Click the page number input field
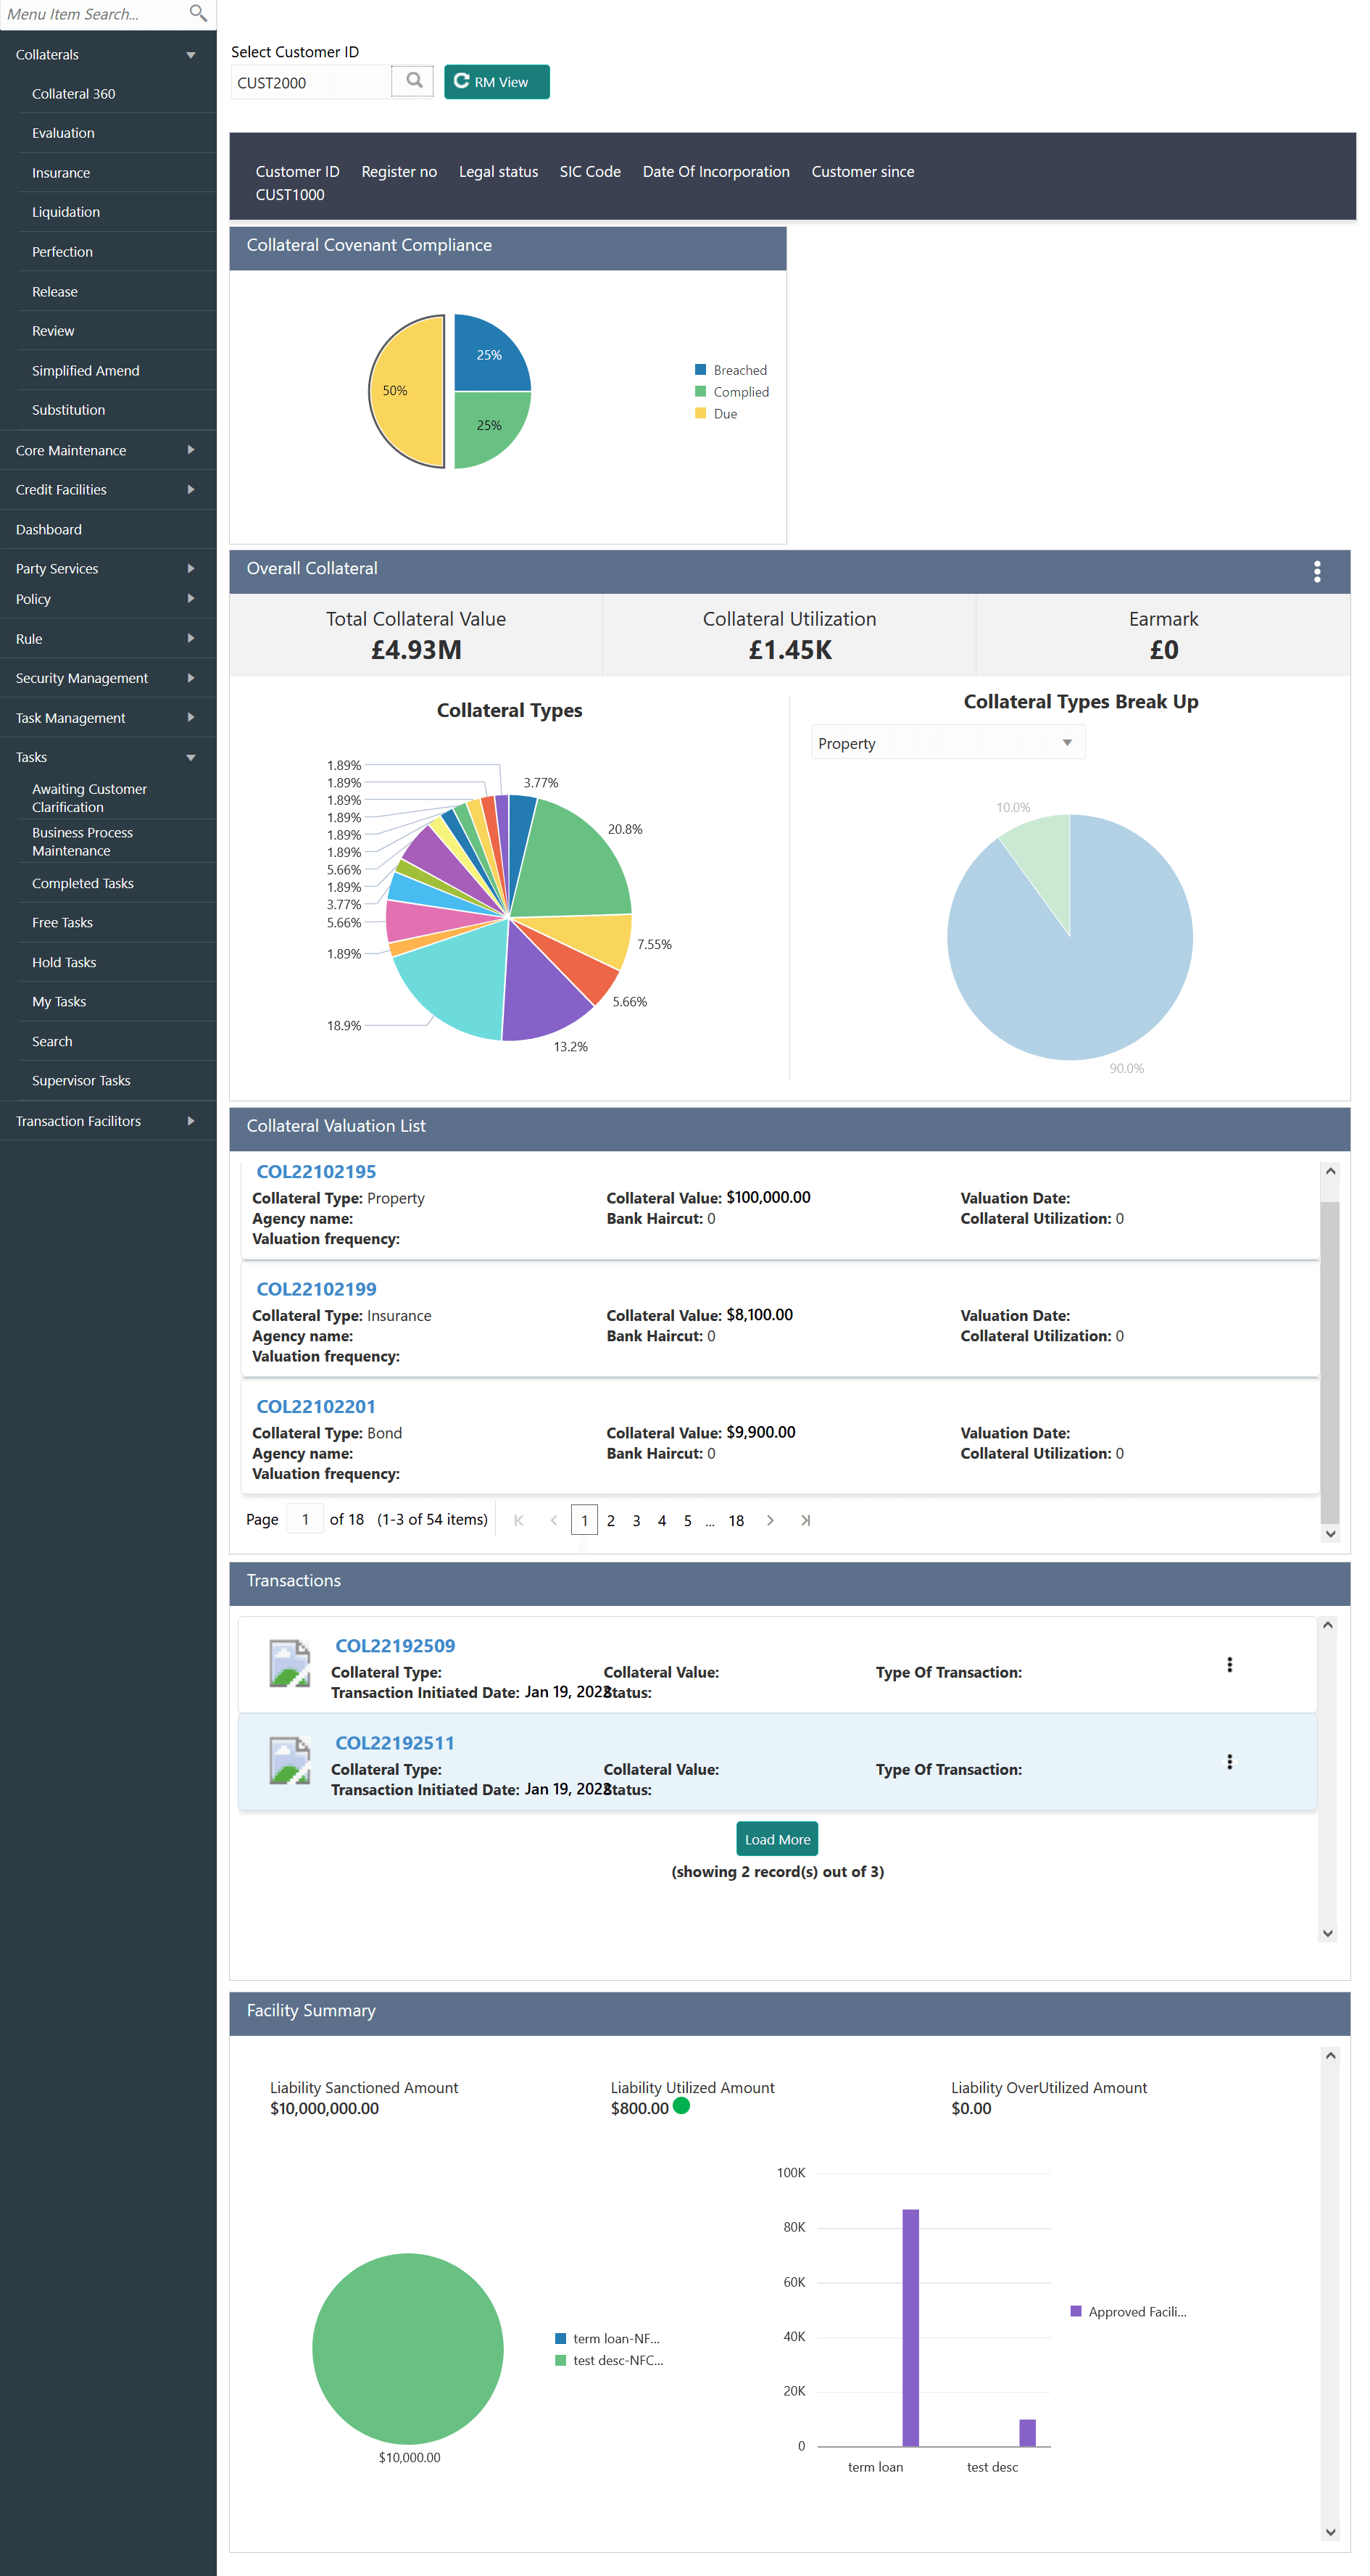Screen dimensions: 1370x2576 (304, 1518)
